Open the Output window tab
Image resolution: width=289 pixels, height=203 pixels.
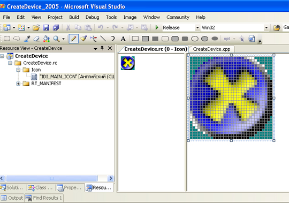tap(12, 198)
